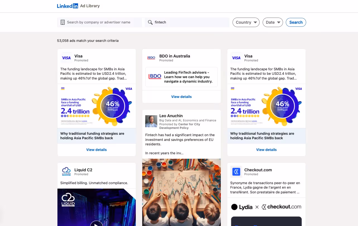Click the Liquid C2 advertiser logo

point(66,172)
